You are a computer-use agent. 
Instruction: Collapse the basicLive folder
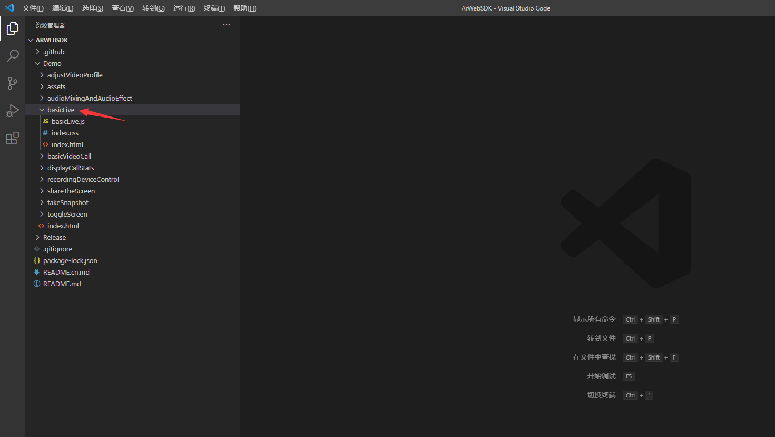point(42,110)
